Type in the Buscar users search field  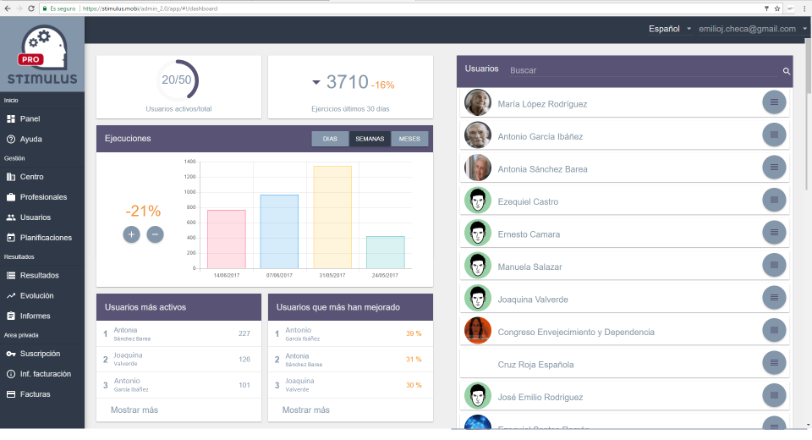643,71
